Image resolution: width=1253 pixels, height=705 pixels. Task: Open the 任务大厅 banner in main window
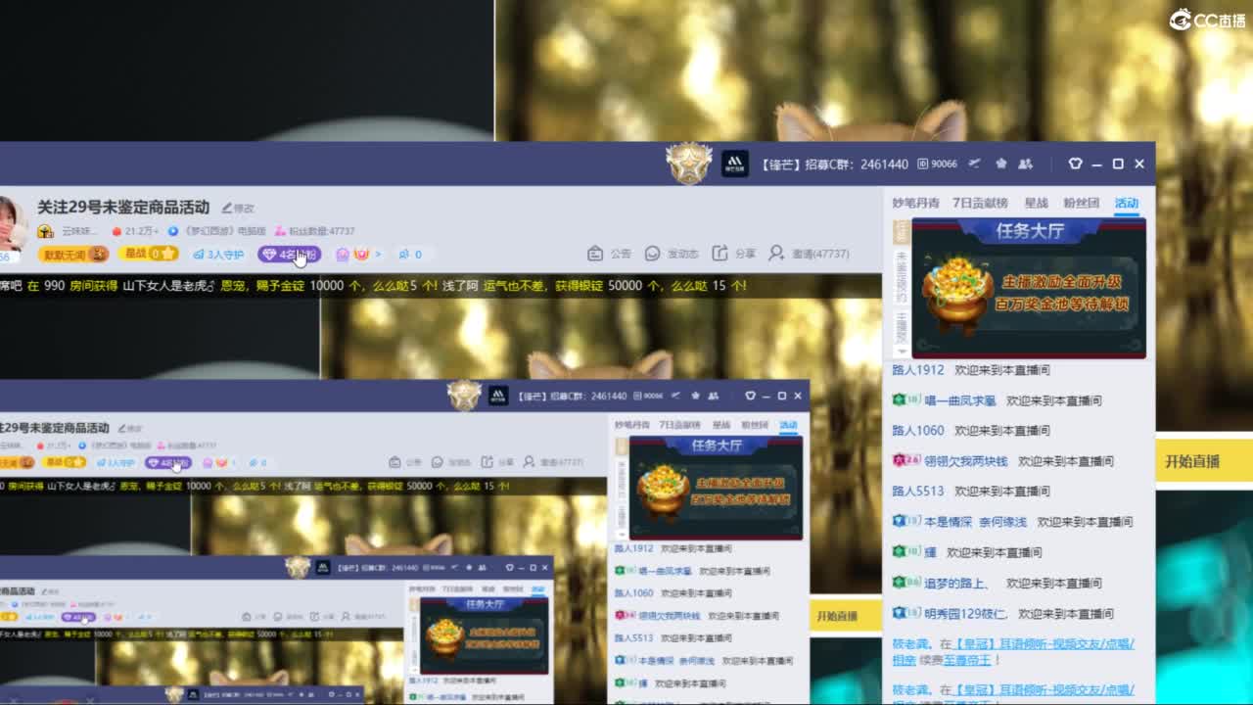coord(1029,288)
